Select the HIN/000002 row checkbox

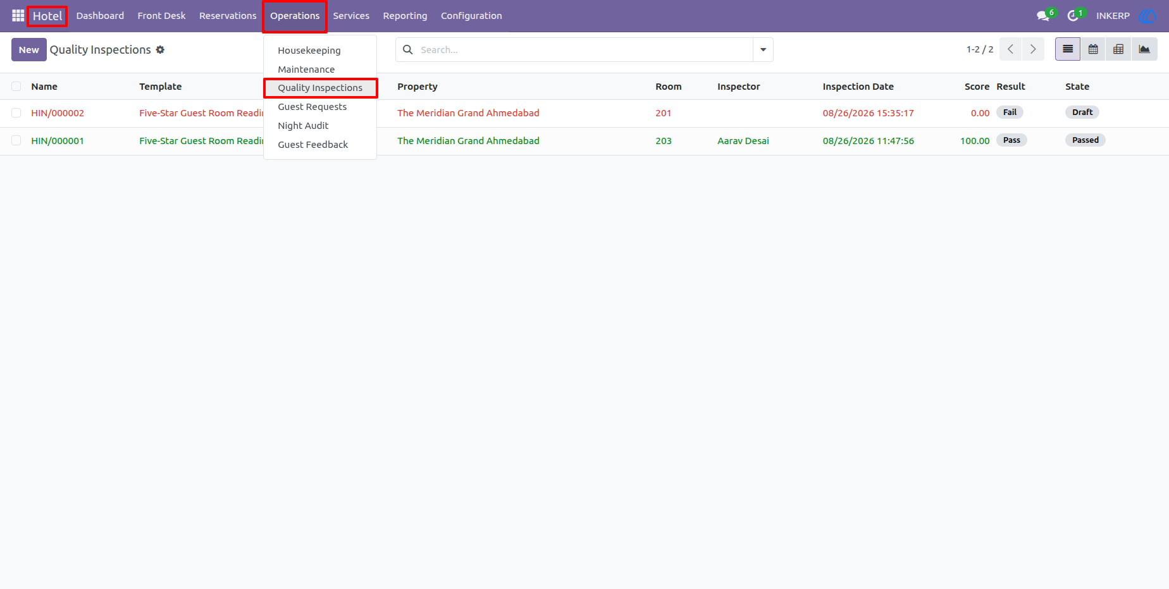(x=16, y=113)
